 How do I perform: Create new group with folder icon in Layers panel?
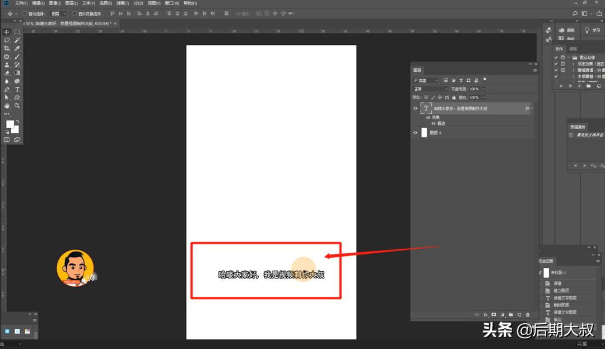(511, 315)
